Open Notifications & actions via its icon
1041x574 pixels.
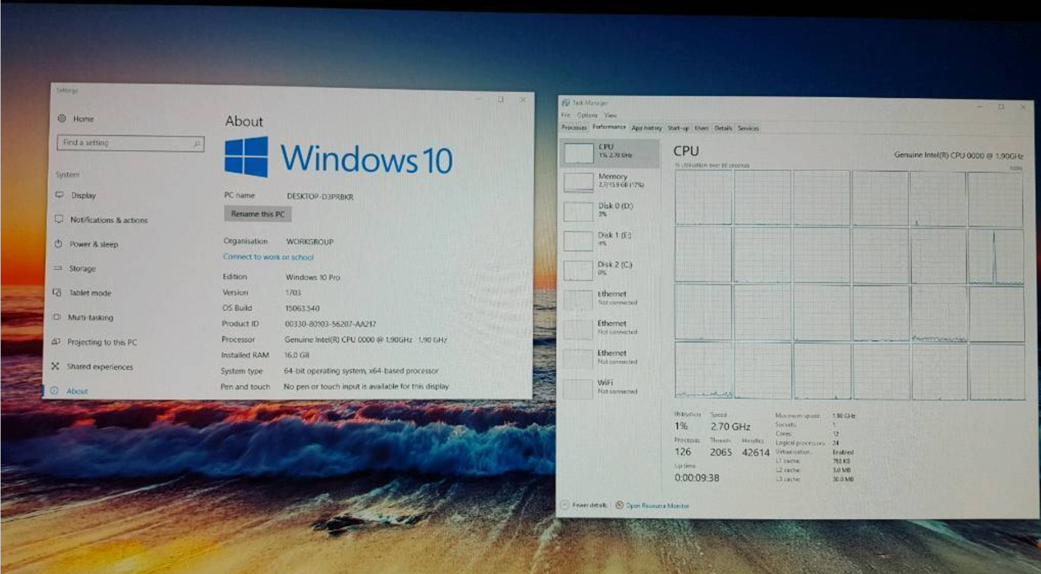click(59, 219)
